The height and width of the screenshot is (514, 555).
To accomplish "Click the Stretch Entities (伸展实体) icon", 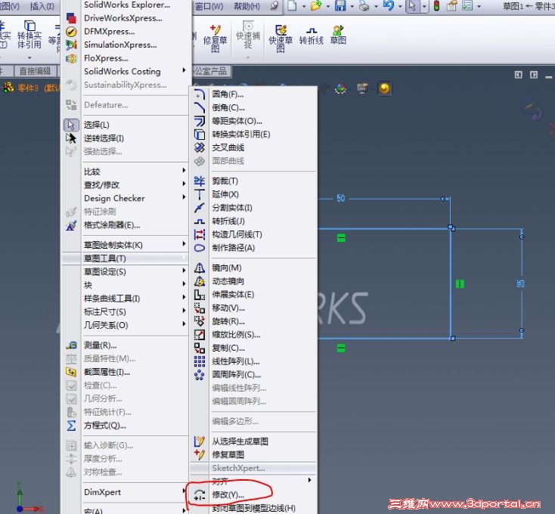I will pyautogui.click(x=200, y=295).
